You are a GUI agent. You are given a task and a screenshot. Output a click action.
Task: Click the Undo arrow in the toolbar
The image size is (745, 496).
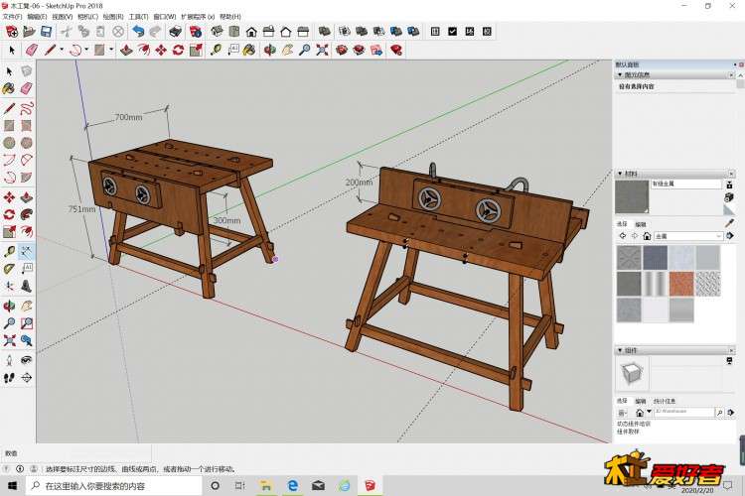tap(138, 32)
